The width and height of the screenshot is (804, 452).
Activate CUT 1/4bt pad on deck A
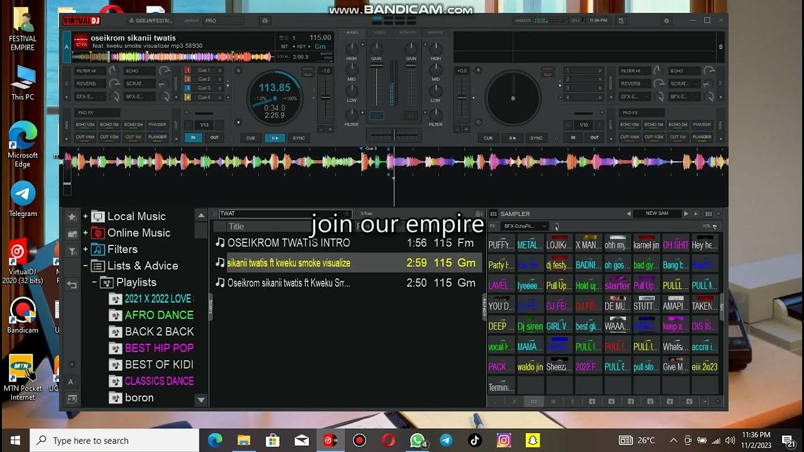[85, 137]
